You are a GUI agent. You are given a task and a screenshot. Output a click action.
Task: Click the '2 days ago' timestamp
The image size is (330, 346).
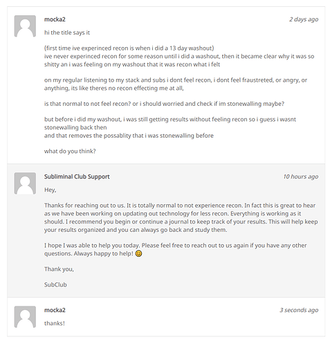(x=304, y=19)
